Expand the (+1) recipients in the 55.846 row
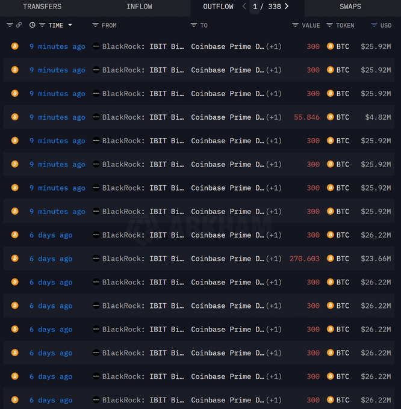The height and width of the screenshot is (409, 401). click(x=274, y=117)
